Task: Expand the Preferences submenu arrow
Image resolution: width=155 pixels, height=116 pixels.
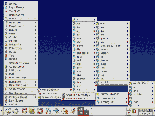Action: click(x=36, y=48)
